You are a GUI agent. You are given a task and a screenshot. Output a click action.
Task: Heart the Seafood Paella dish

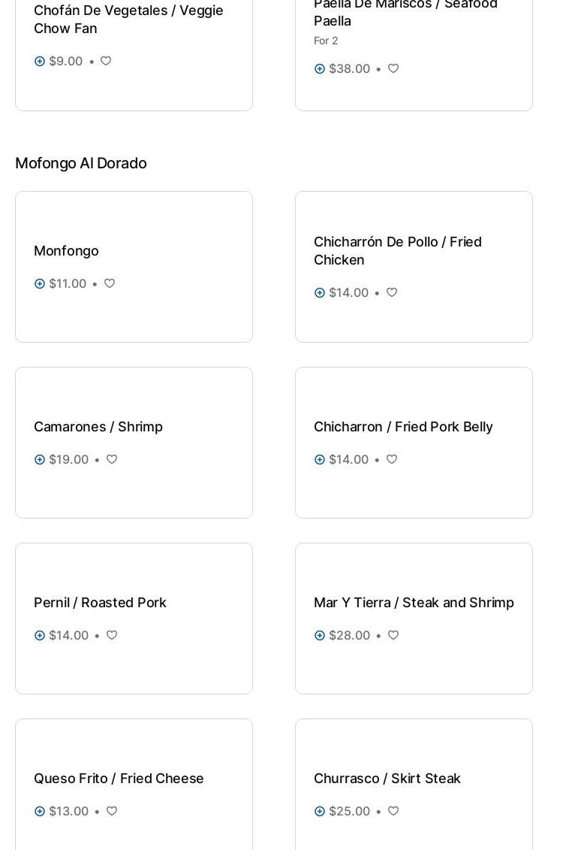tap(393, 68)
